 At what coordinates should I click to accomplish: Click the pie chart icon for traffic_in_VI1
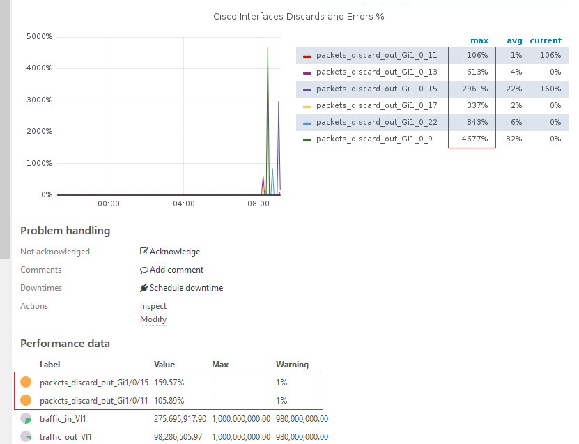[26, 418]
